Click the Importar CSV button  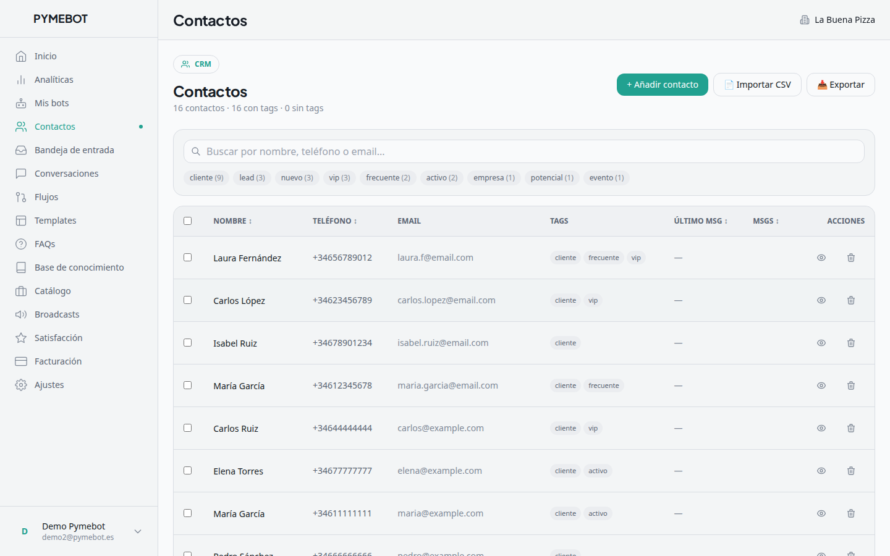pyautogui.click(x=757, y=85)
